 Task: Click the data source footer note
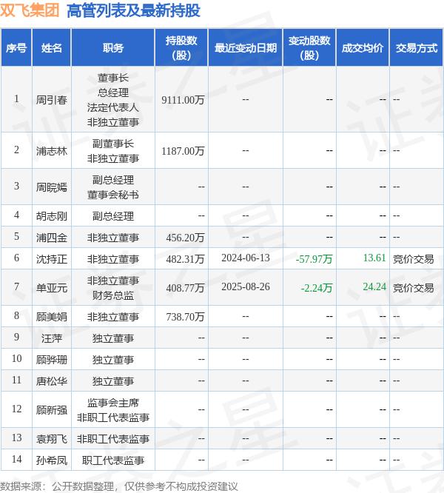[x=119, y=486]
